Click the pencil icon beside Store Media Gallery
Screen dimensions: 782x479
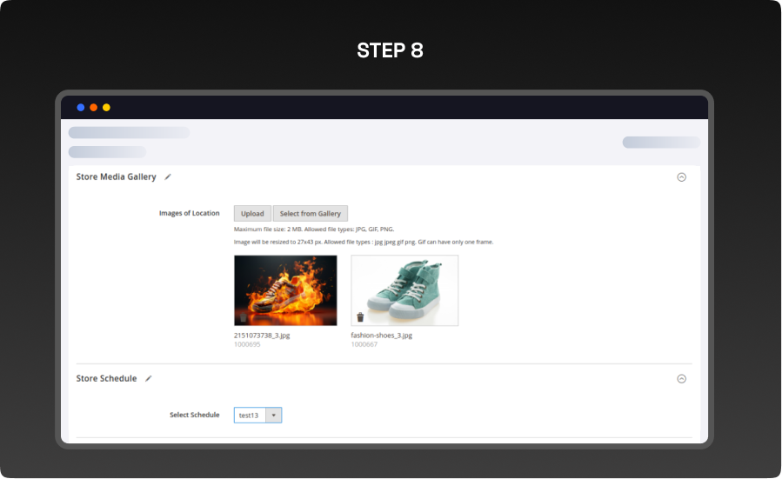pyautogui.click(x=168, y=176)
